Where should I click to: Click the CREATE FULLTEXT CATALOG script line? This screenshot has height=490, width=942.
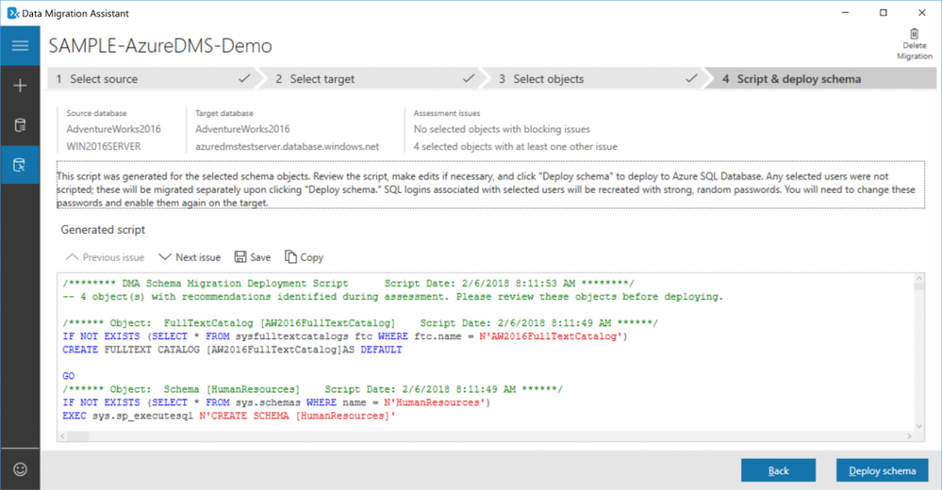click(x=232, y=350)
